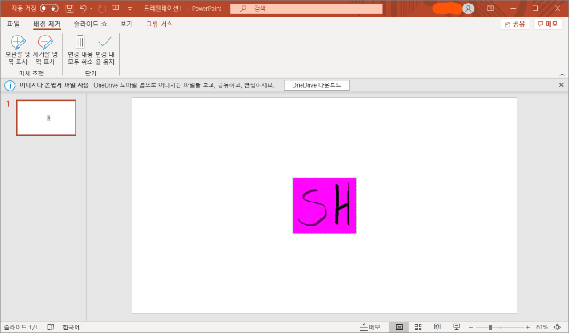Fit slide to current window icon
This screenshot has height=333, width=569.
(557, 327)
